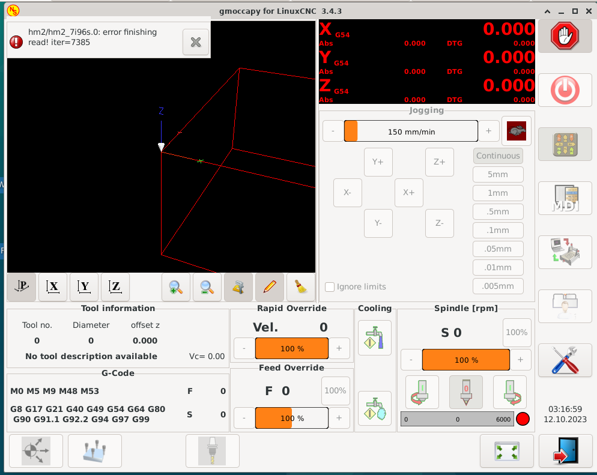Viewport: 597px width, 475px height.
Task: Start spindle reverse
Action: tap(422, 392)
